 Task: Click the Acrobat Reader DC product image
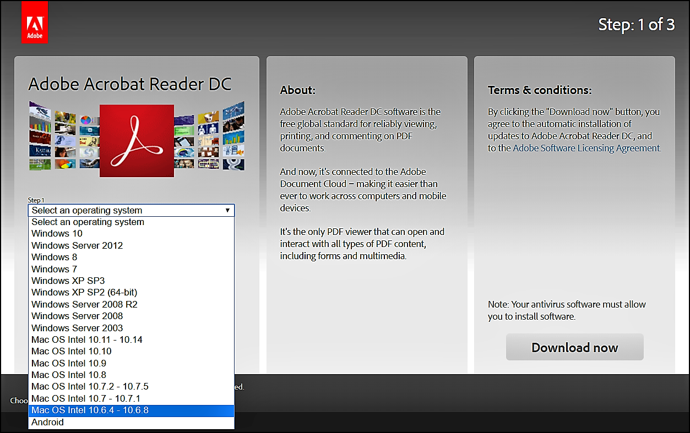[137, 141]
